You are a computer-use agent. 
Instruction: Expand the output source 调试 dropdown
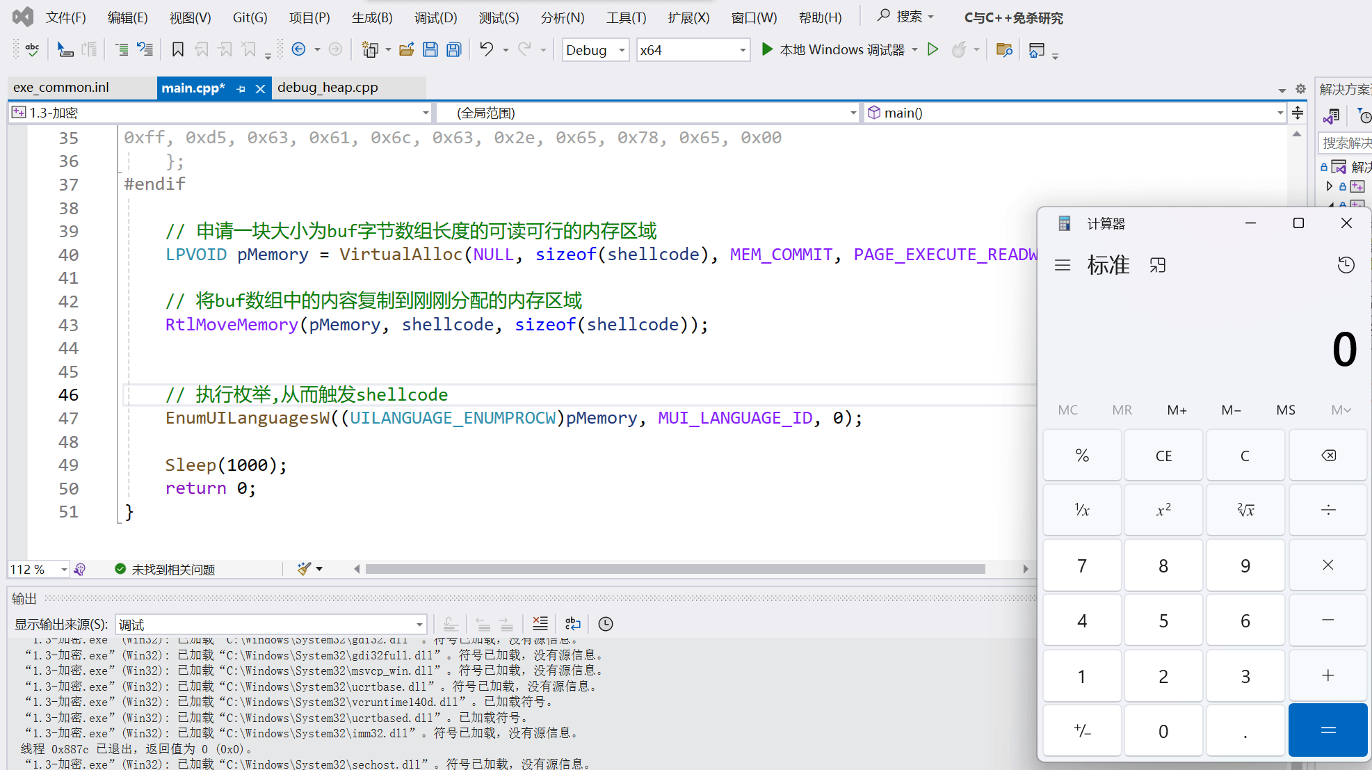tap(419, 625)
